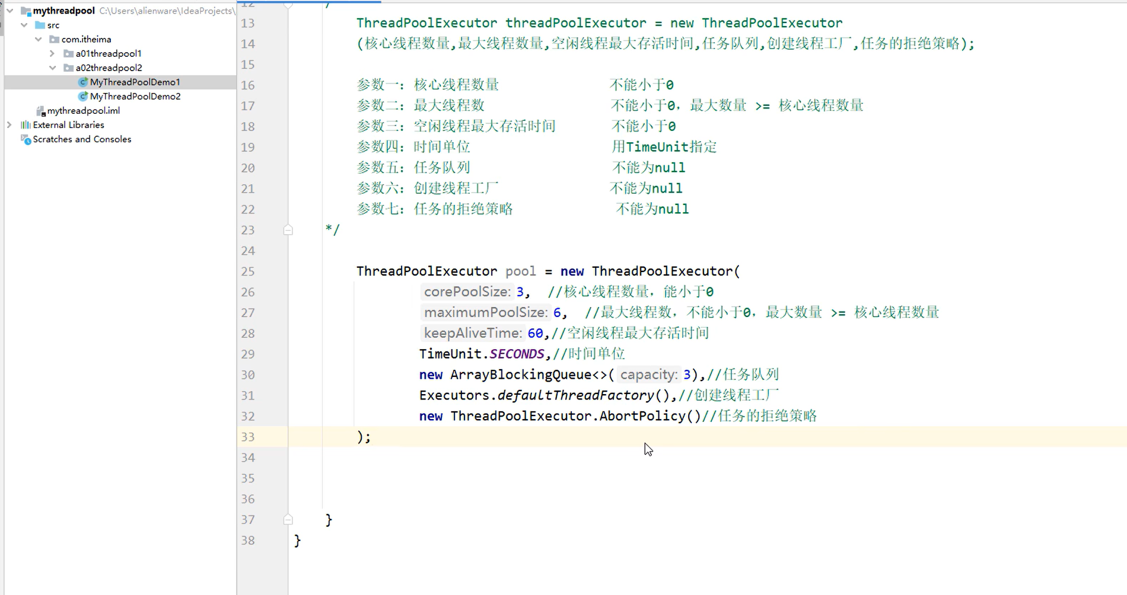This screenshot has height=595, width=1127.
Task: Expand the External Libraries node
Action: [x=9, y=124]
